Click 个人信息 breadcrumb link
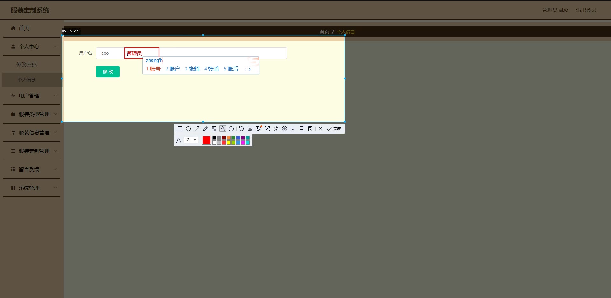 coord(346,32)
